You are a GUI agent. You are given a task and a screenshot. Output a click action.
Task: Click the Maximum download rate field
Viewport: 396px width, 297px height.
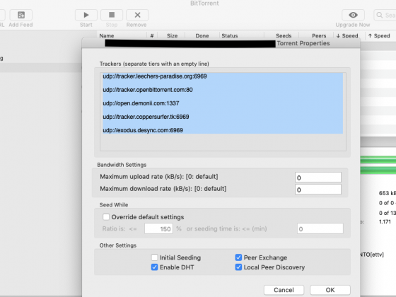tap(318, 190)
